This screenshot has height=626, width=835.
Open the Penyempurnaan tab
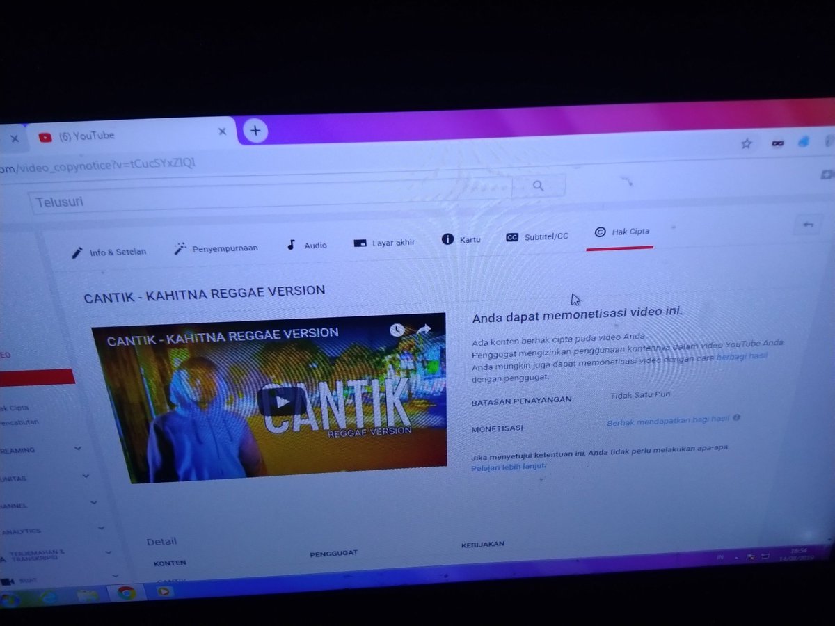(x=216, y=248)
